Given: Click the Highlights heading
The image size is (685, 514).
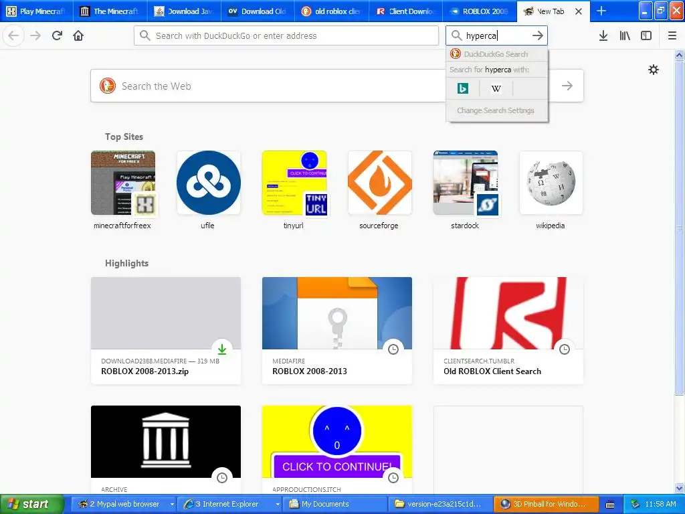Looking at the screenshot, I should coord(126,263).
